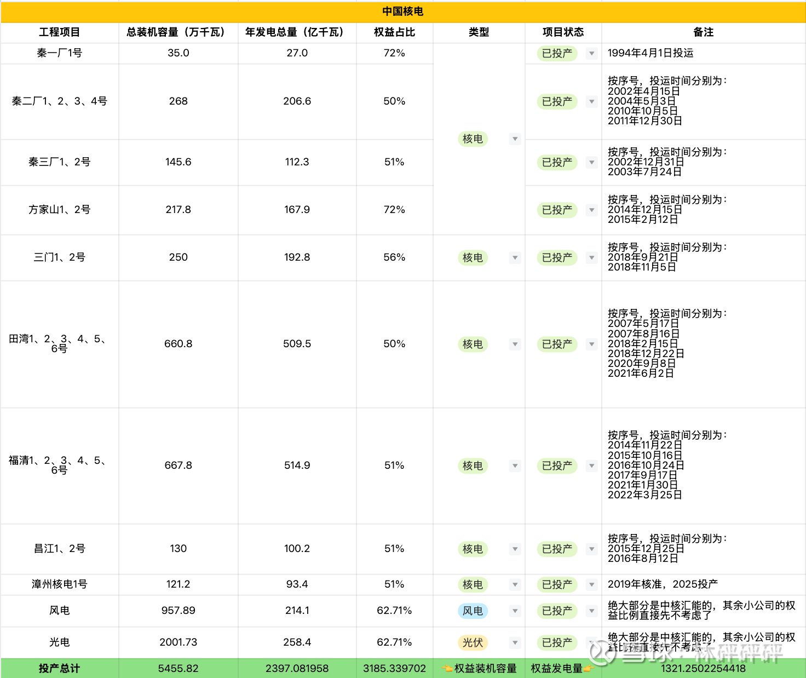Expand the dropdown arrow beside the 光伏 chip
Image resolution: width=806 pixels, height=678 pixels.
coord(515,642)
